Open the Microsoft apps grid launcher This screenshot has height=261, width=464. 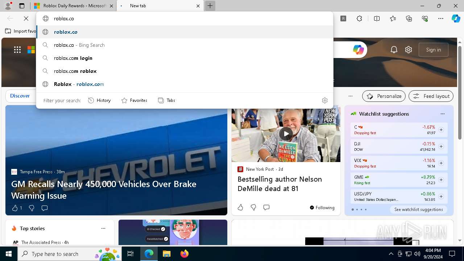pos(17,50)
